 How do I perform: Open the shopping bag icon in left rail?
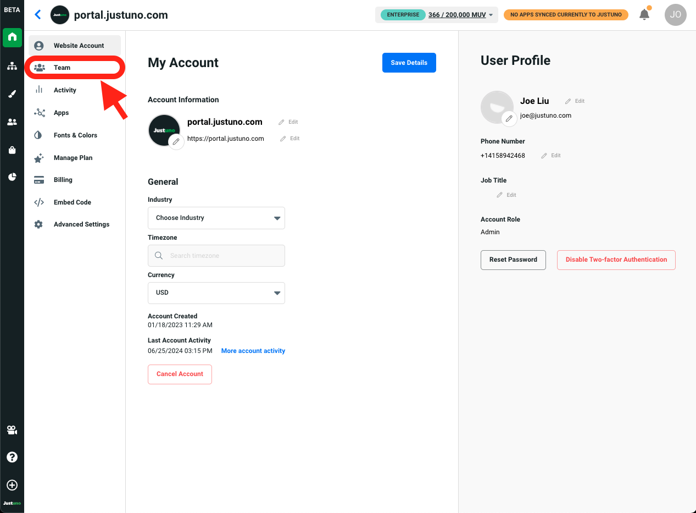coord(12,150)
